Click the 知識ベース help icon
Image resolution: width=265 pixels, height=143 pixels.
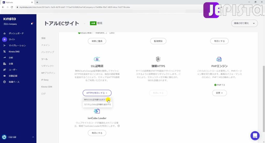tap(5, 82)
